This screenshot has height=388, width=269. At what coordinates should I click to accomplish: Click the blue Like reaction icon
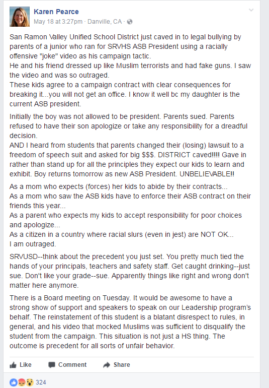[14, 382]
